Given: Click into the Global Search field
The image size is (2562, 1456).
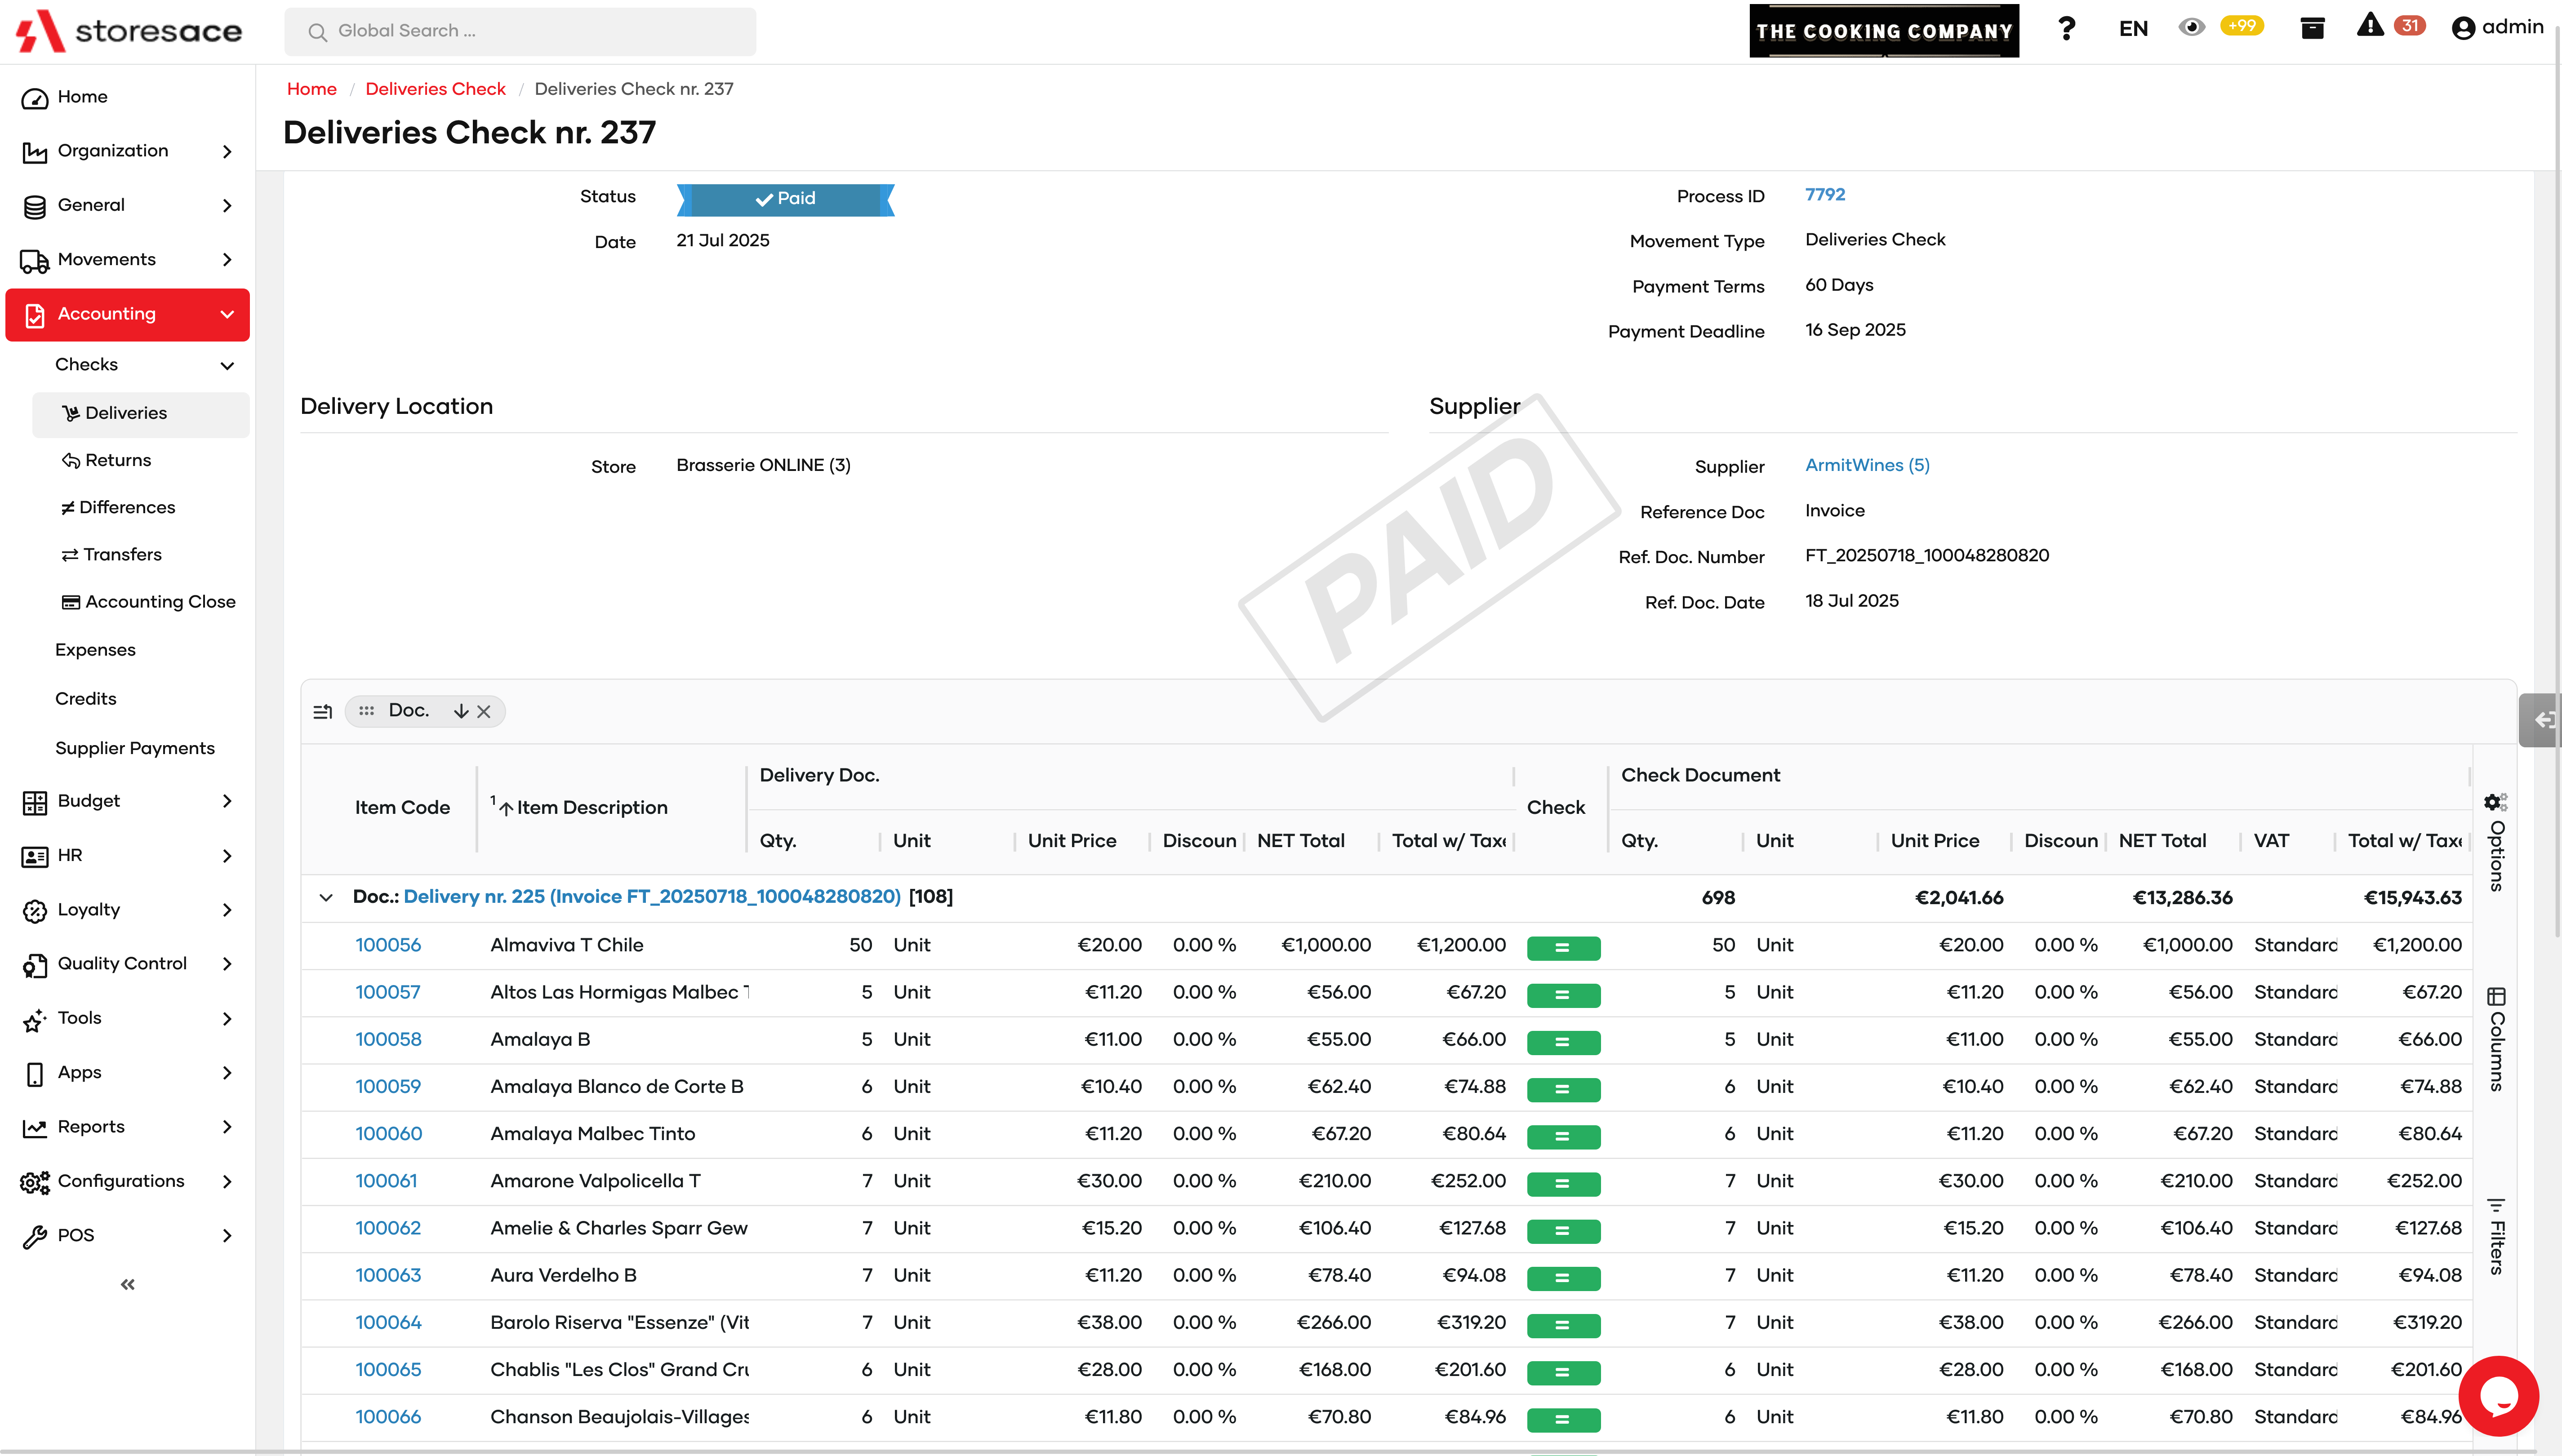Looking at the screenshot, I should [x=520, y=31].
